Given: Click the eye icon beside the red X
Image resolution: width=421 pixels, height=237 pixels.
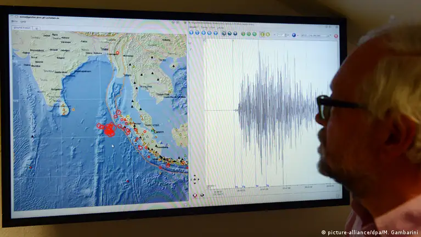Looking at the screenshot, I should click(202, 195).
